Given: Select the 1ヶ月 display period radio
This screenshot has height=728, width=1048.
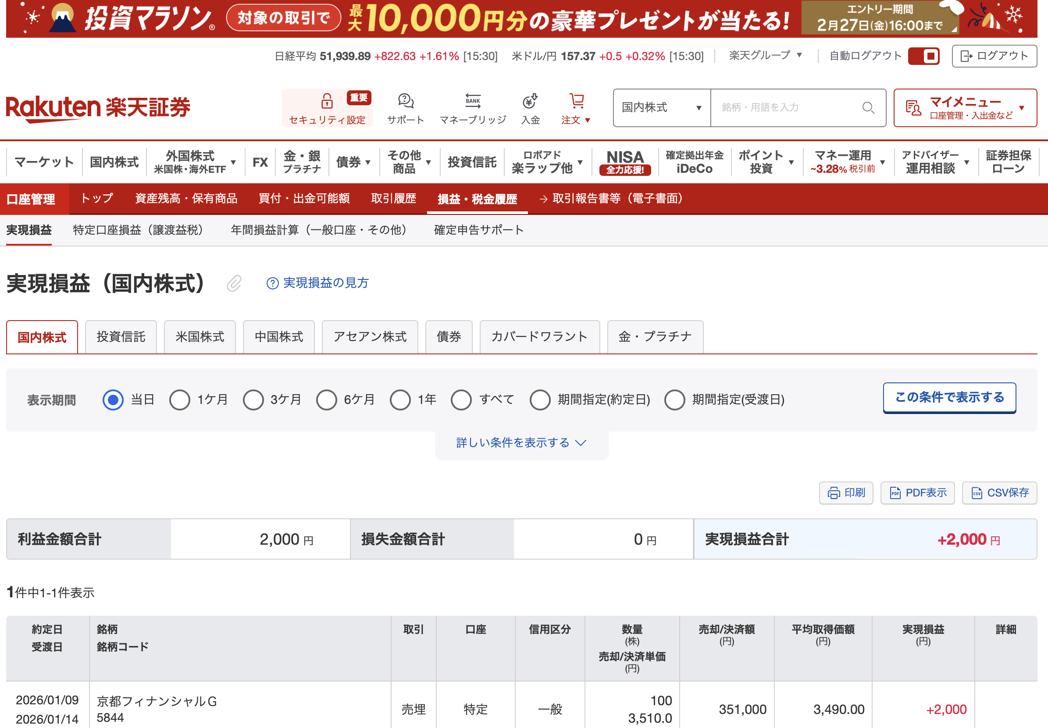Looking at the screenshot, I should click(180, 400).
